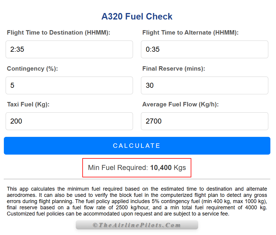Click the Min Fuel Required label text
276x235 pixels.
pos(118,168)
